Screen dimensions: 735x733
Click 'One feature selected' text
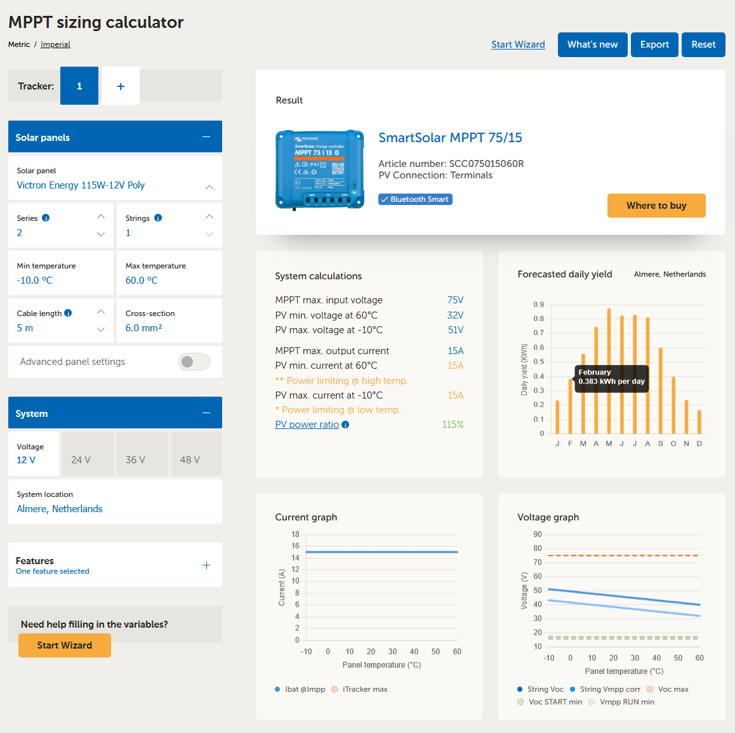(x=53, y=571)
